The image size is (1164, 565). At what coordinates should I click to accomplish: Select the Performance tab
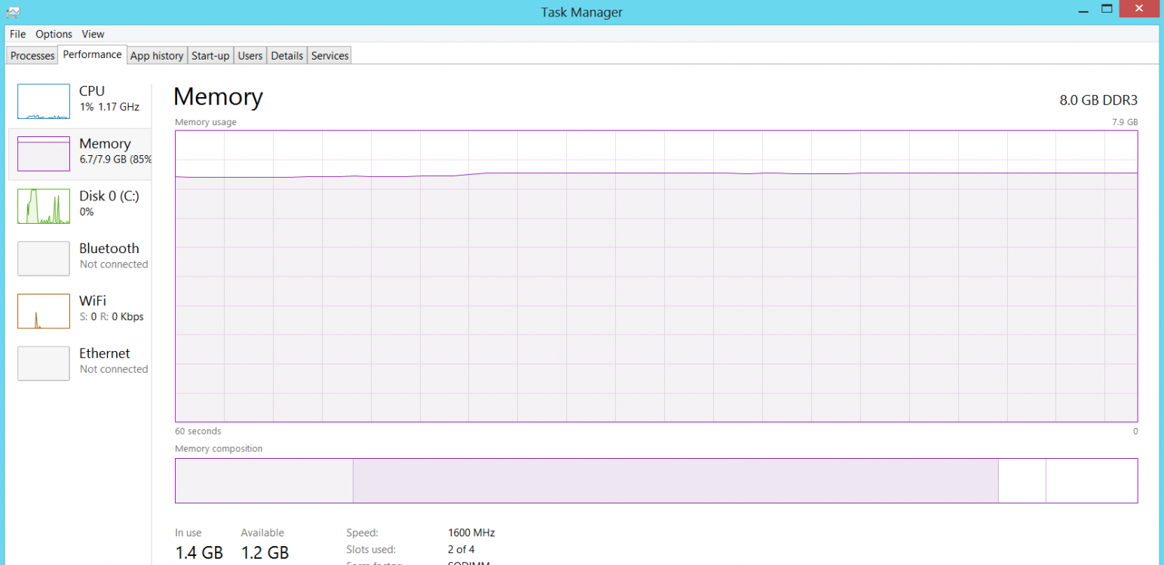[92, 54]
